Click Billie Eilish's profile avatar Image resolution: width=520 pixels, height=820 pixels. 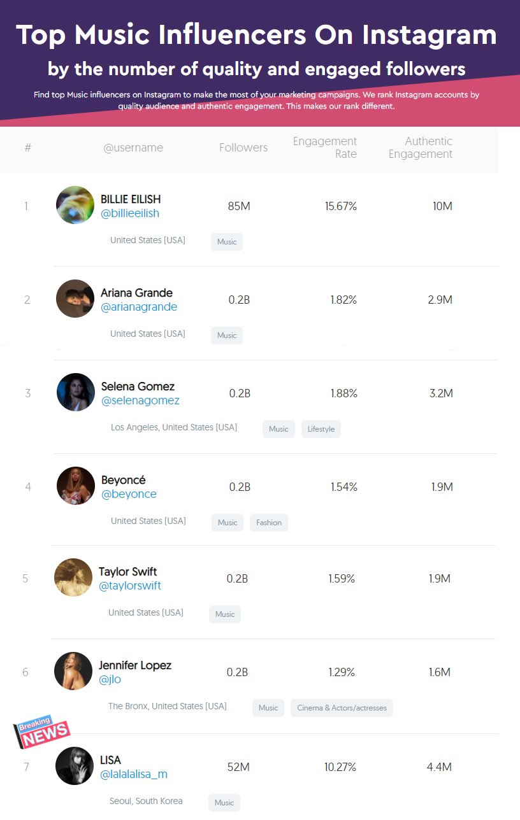pyautogui.click(x=75, y=205)
